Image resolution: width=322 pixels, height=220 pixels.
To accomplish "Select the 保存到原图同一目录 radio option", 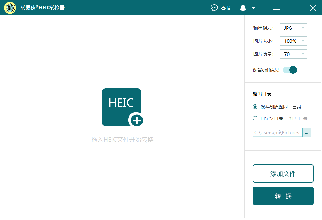I will click(x=255, y=107).
